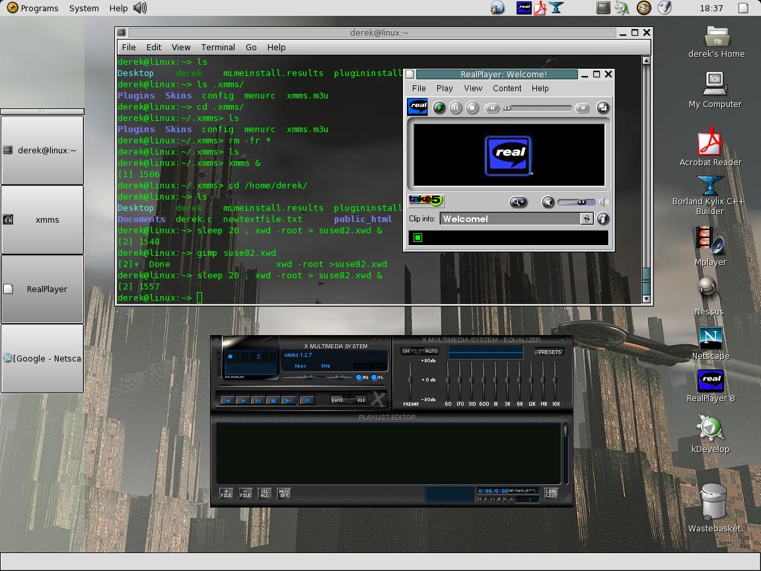Toggle equalizer AUTO button
The image size is (761, 571).
click(x=430, y=351)
